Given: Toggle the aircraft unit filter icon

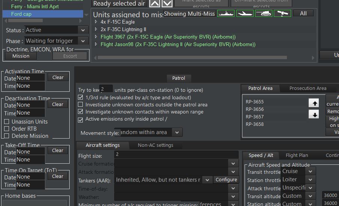Looking at the screenshot, I should tap(245, 13).
